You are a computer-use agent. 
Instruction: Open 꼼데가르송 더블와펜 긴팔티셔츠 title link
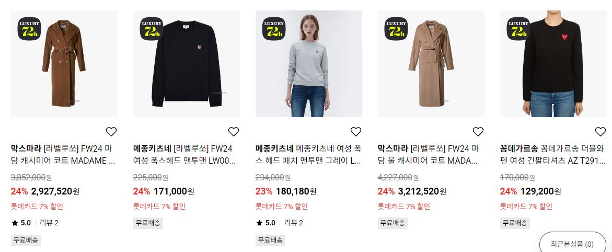click(x=553, y=154)
